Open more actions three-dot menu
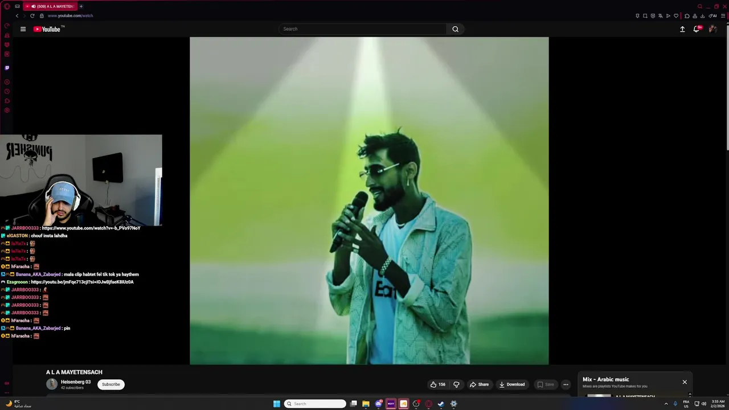The image size is (729, 410). point(566,384)
